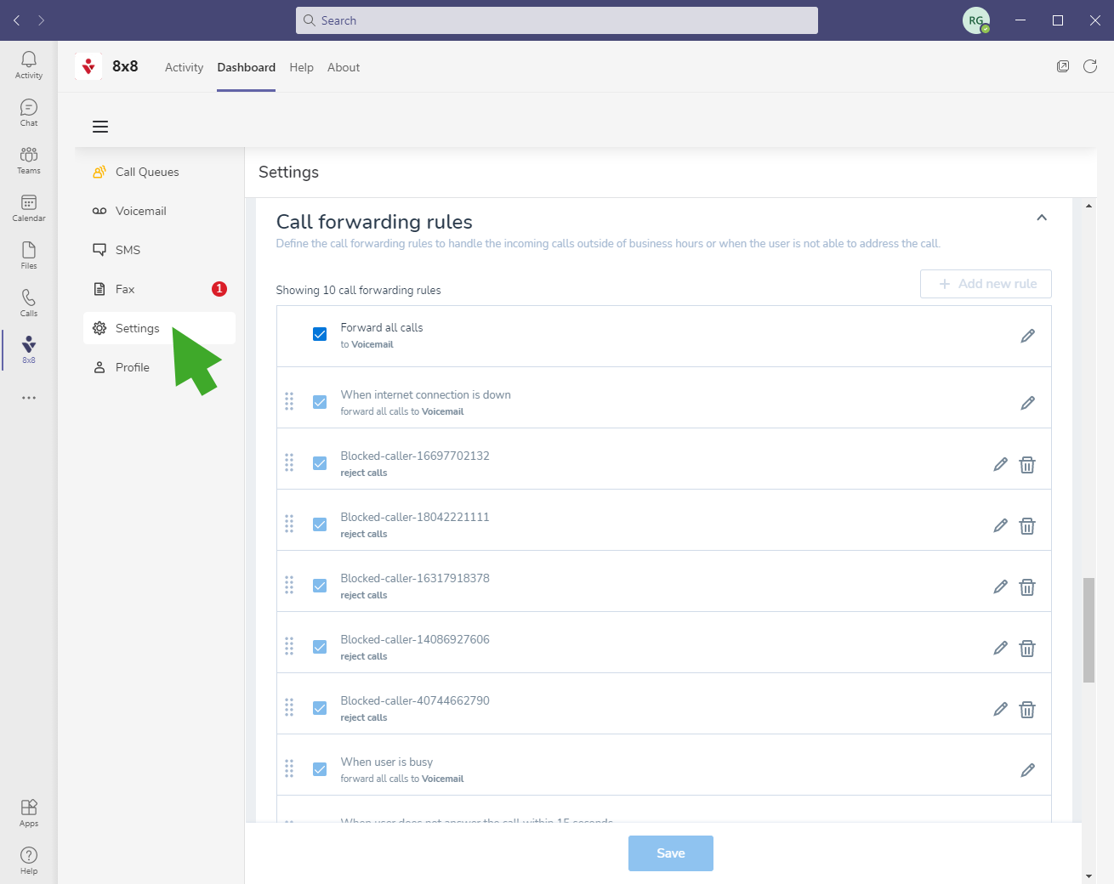The height and width of the screenshot is (884, 1114).
Task: Click the reload tab icon
Action: coord(1089,66)
